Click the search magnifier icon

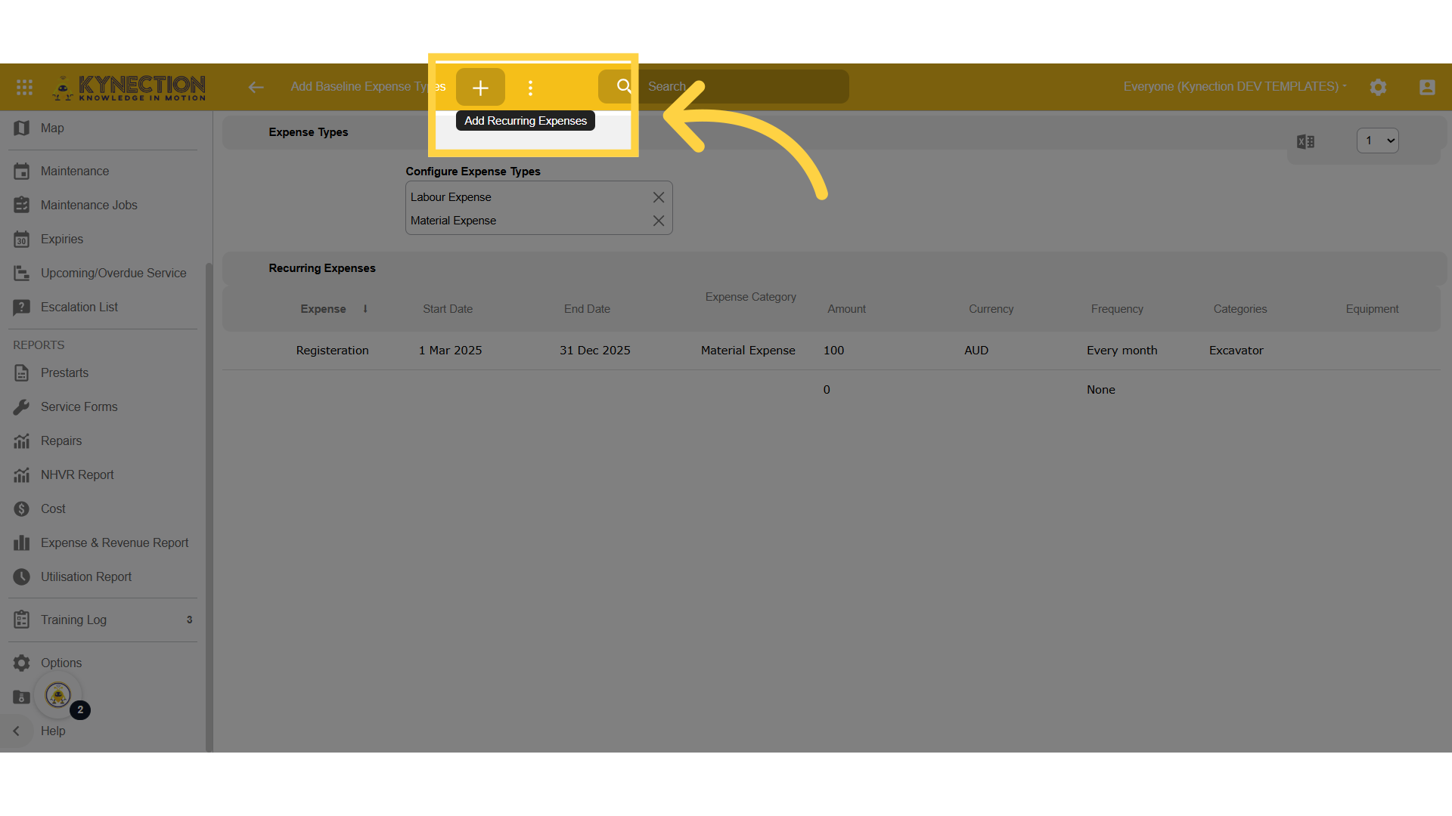pyautogui.click(x=623, y=86)
